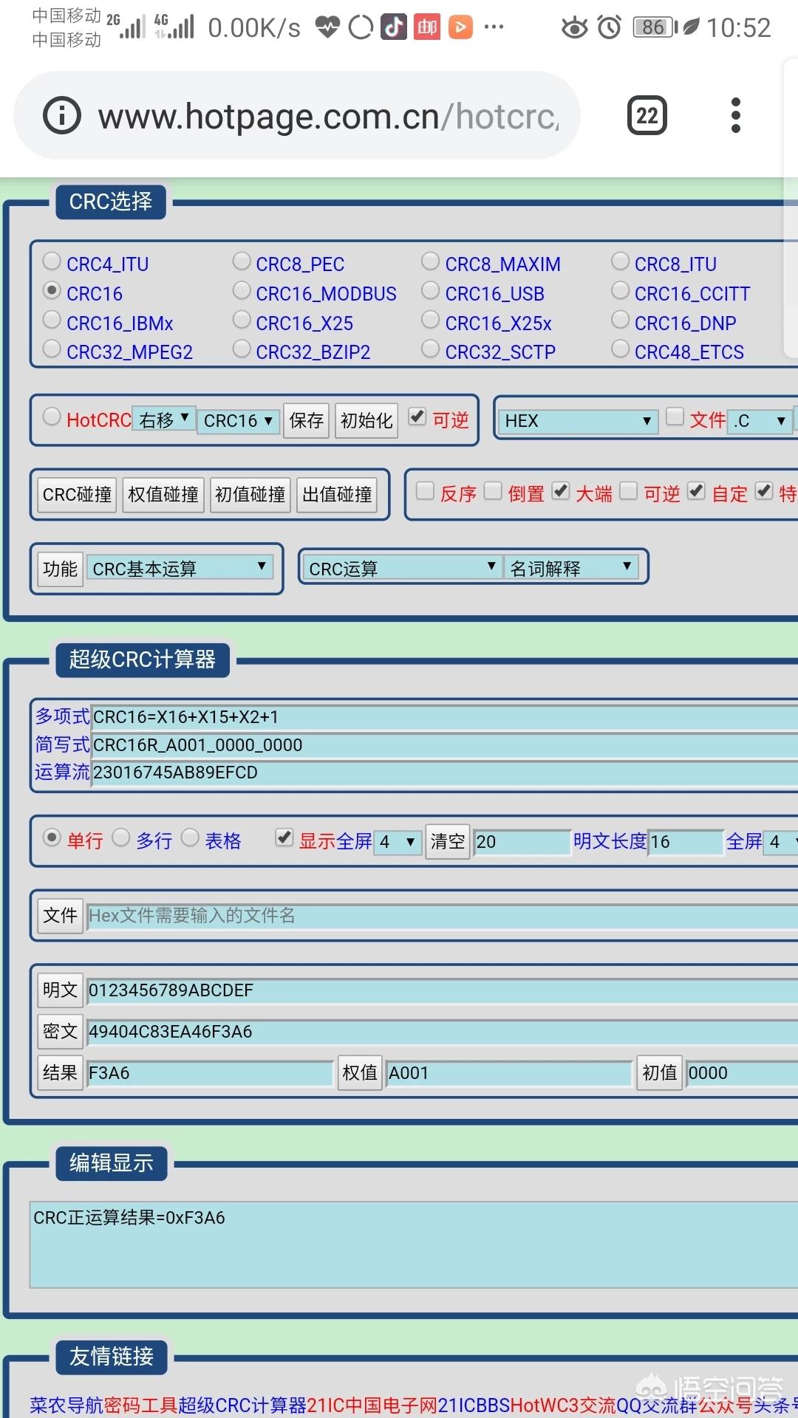Enable the 文件 checkbox next to HEX
The height and width of the screenshot is (1418, 798).
[675, 417]
